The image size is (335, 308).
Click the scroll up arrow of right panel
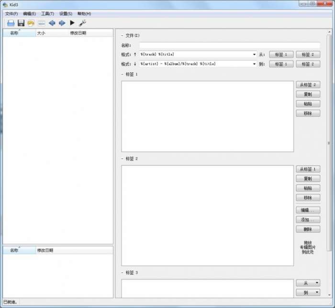click(329, 32)
